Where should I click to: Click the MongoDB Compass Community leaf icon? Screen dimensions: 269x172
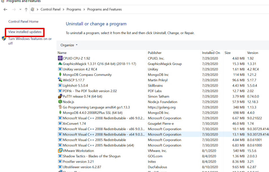point(60,74)
